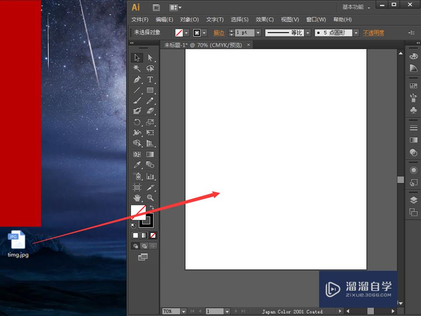This screenshot has width=421, height=316.
Task: Select the Rectangle tool
Action: point(150,90)
